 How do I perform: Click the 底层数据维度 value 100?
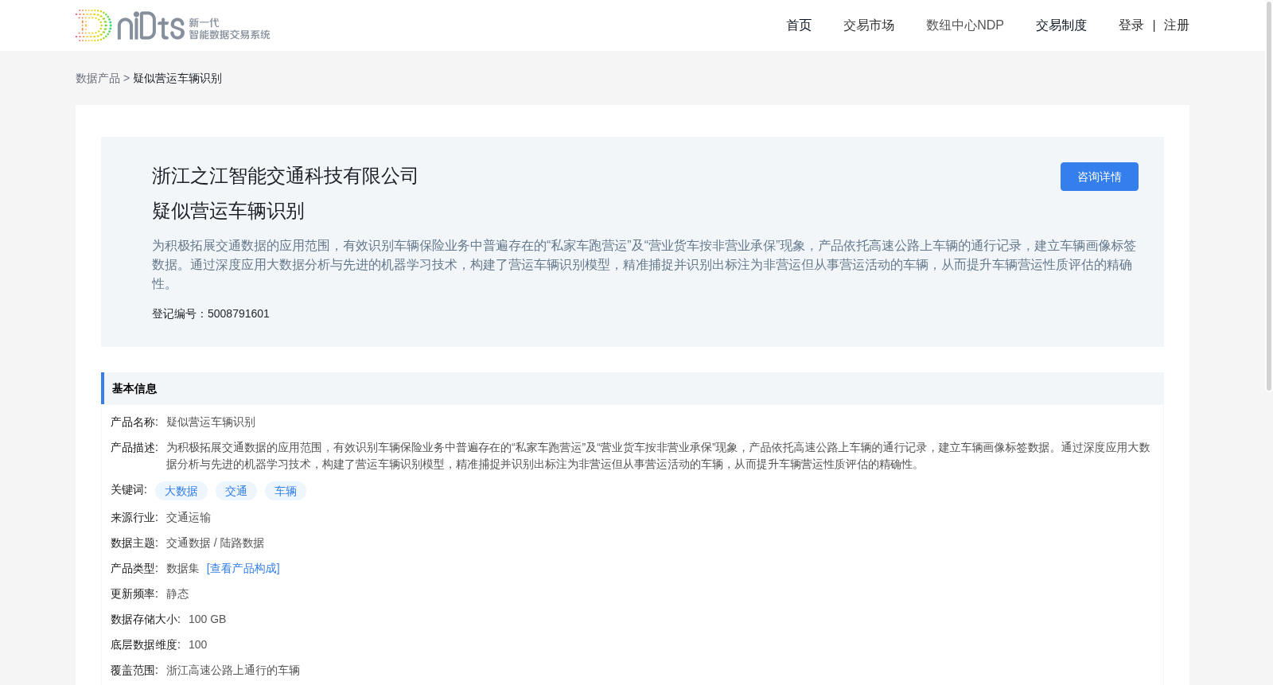click(197, 644)
